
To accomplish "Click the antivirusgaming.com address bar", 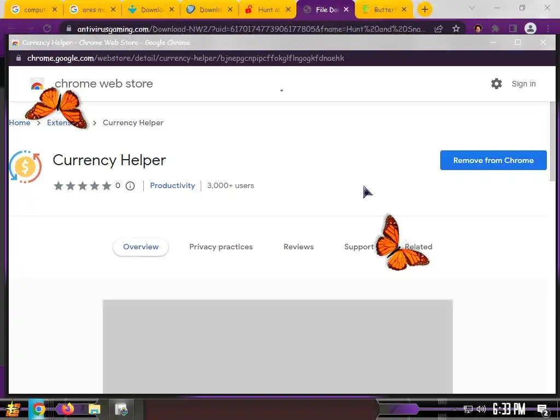I will point(251,29).
